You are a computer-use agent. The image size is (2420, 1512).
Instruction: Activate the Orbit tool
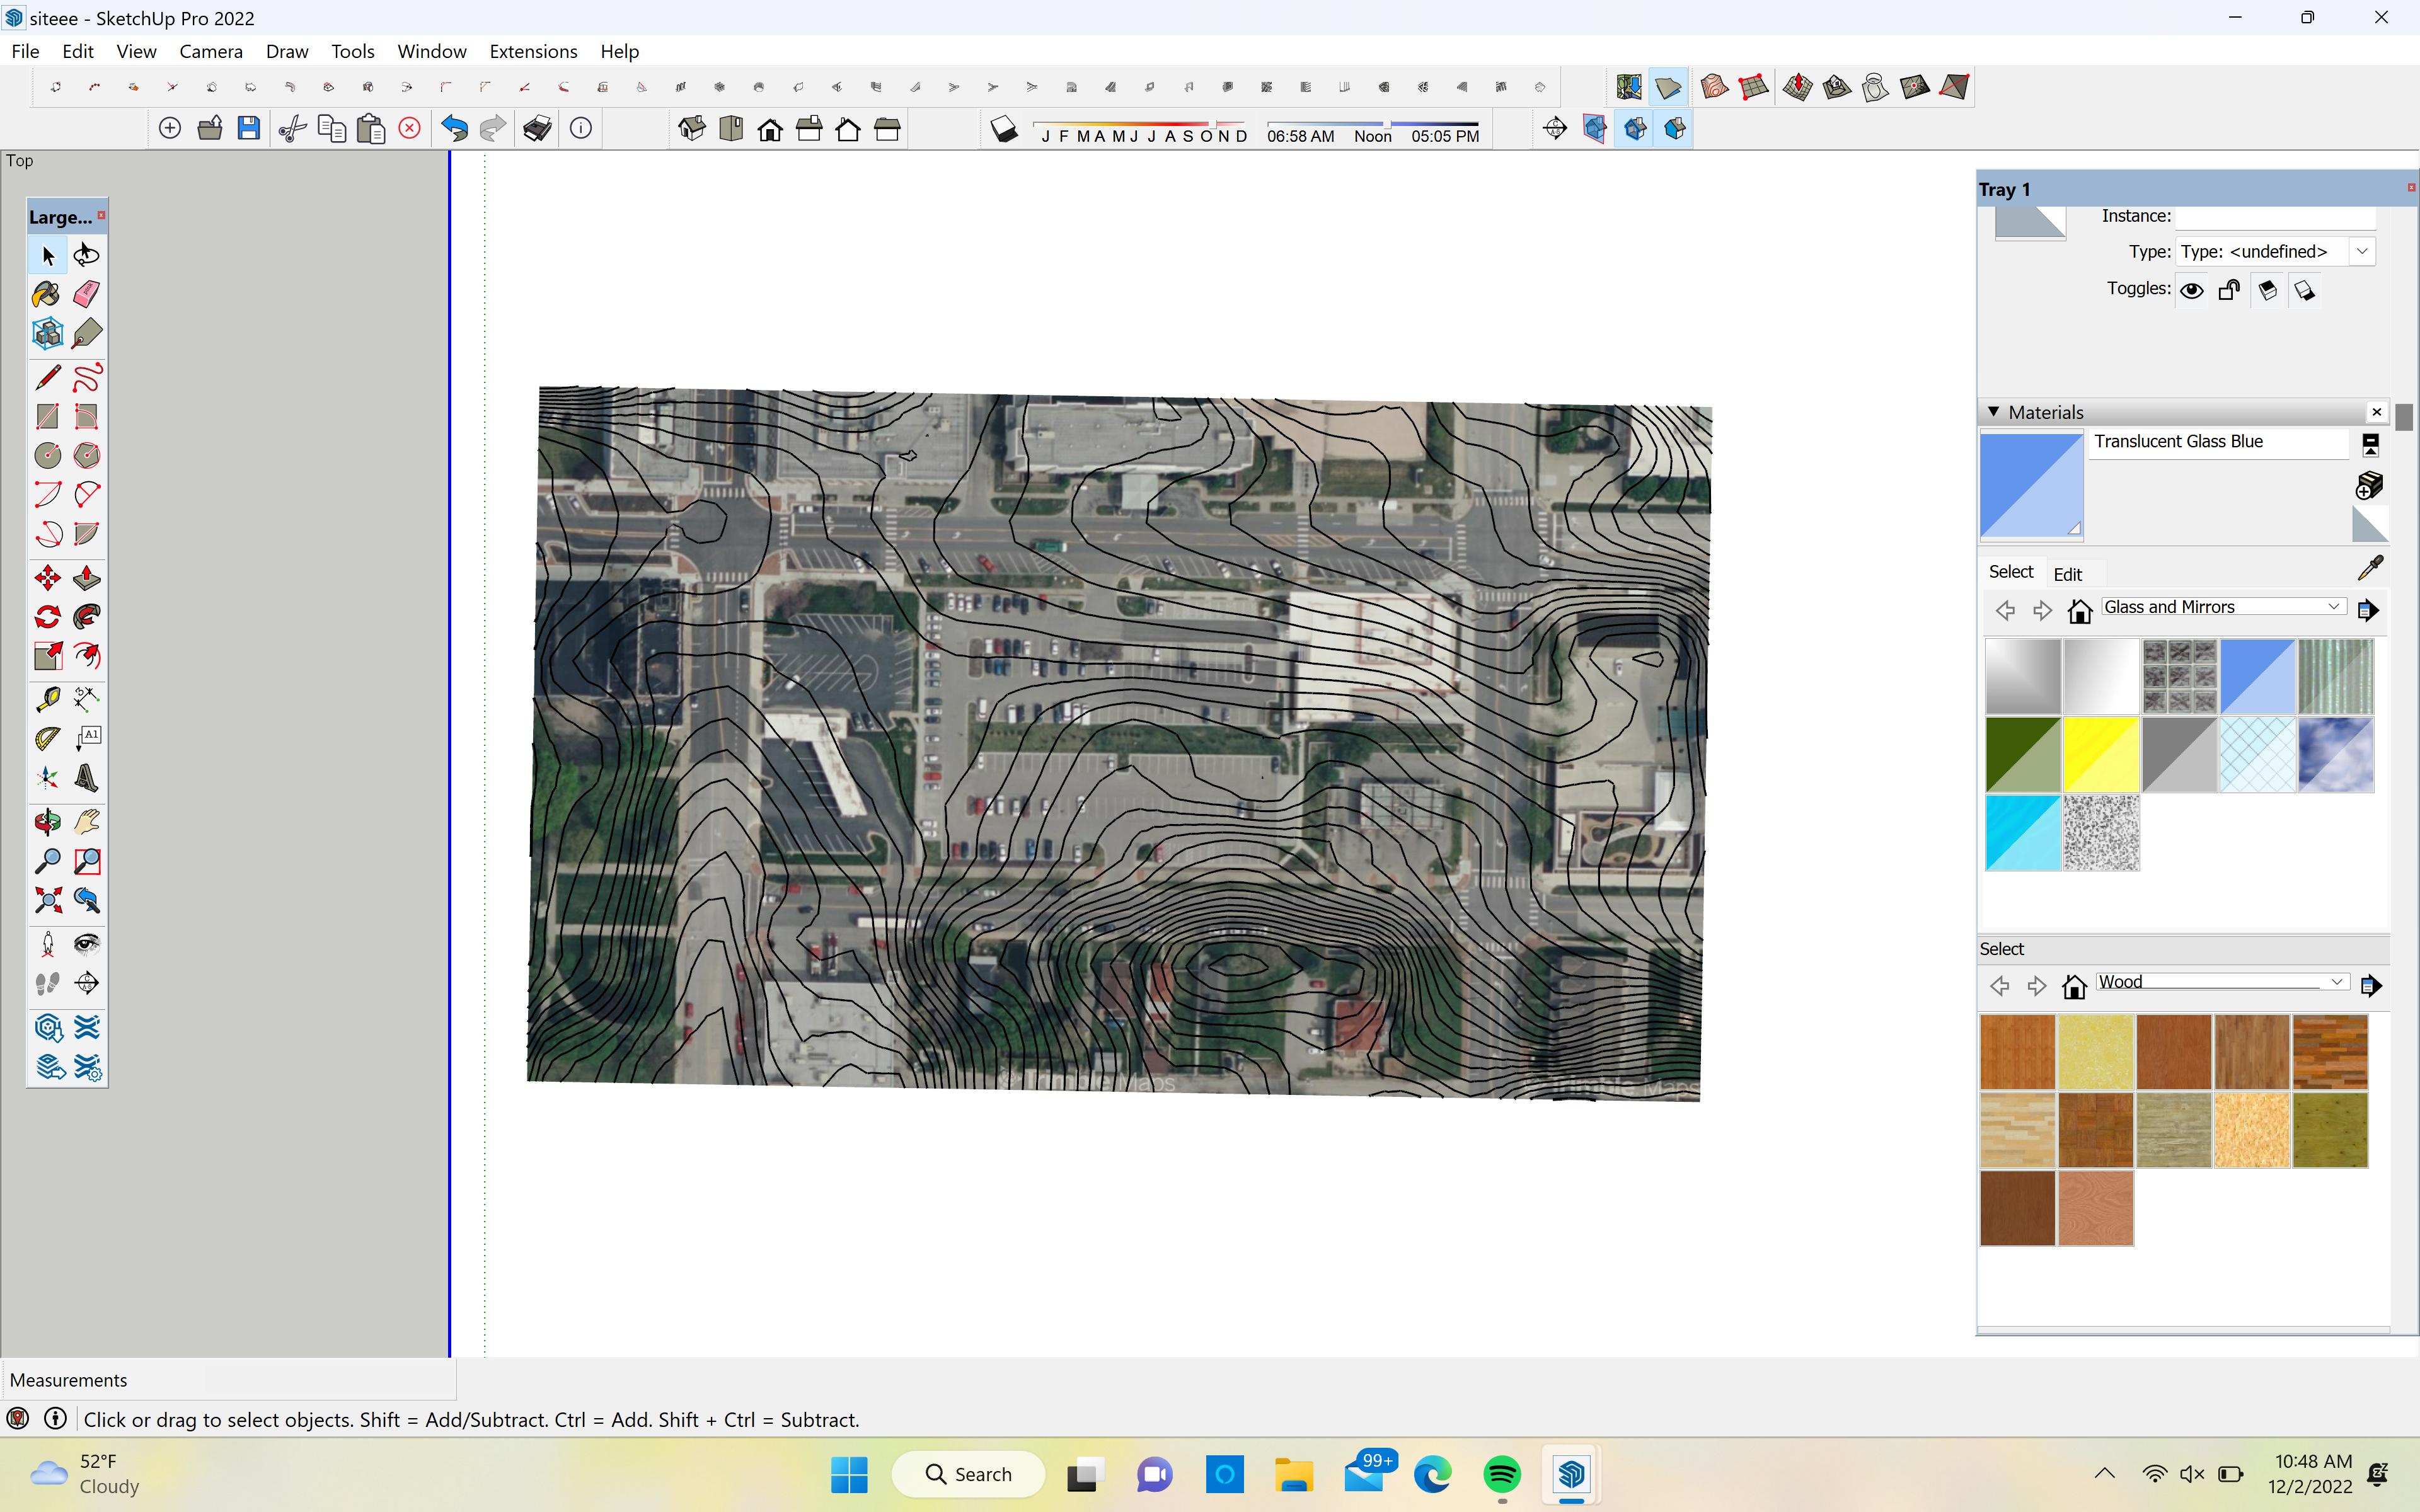coord(47,822)
